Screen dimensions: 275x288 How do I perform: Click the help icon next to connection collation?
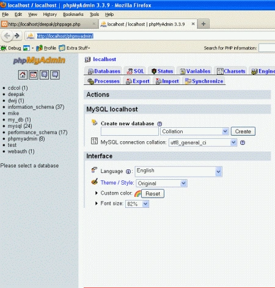tap(243, 142)
